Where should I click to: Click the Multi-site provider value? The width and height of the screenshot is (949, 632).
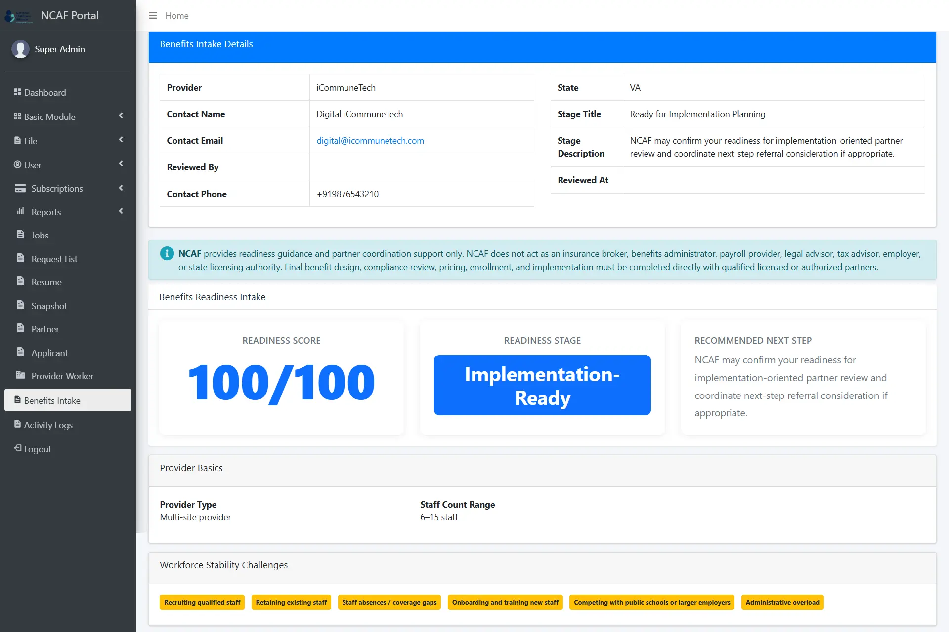coord(195,517)
